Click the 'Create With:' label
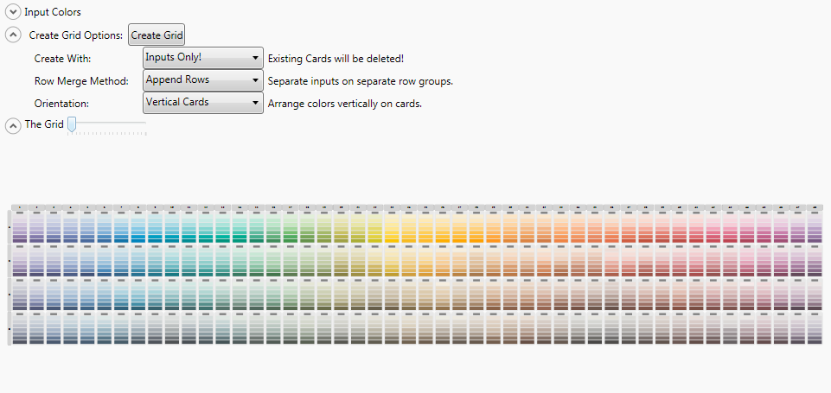The width and height of the screenshot is (831, 393). click(x=63, y=58)
